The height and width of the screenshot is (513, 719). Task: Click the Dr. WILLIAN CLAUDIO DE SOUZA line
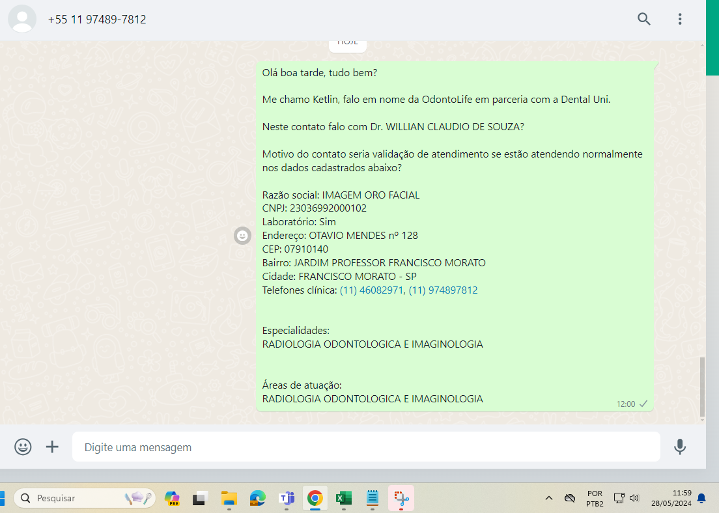pyautogui.click(x=393, y=127)
